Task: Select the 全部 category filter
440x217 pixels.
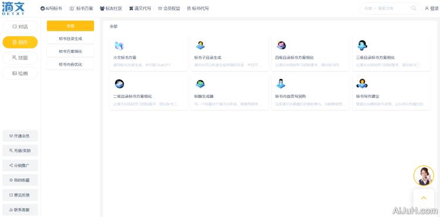Action: pyautogui.click(x=70, y=26)
